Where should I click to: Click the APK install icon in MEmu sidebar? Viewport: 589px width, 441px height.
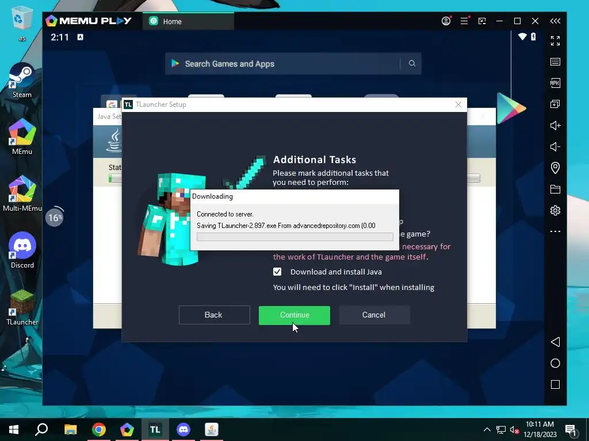tap(555, 83)
